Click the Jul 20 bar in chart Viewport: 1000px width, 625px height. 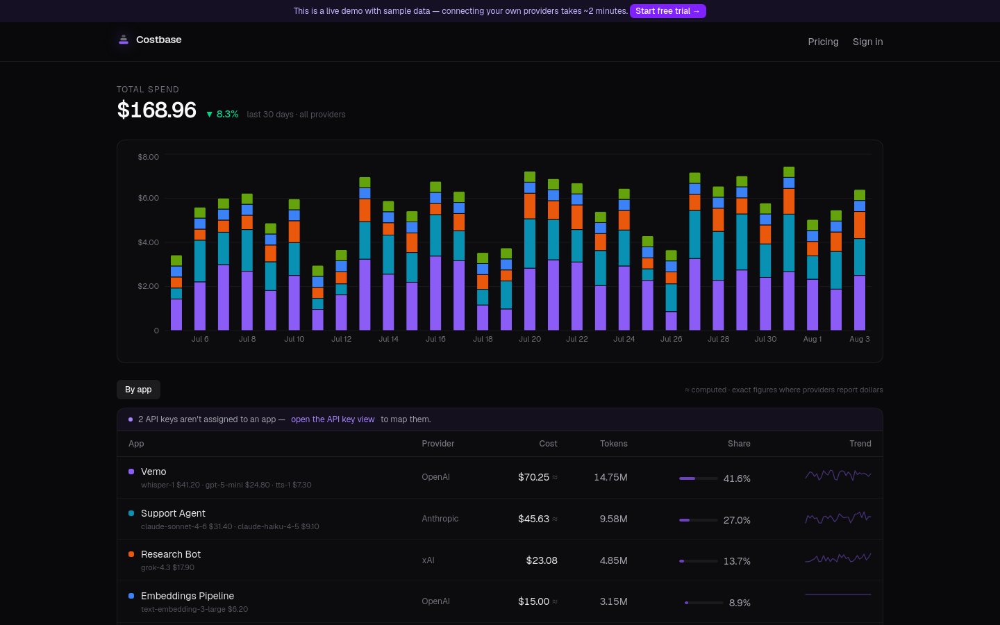pos(530,251)
